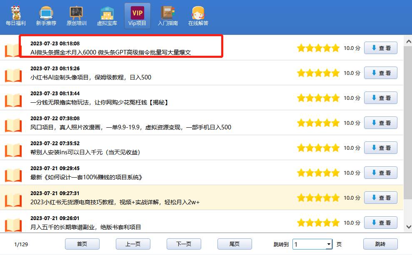Image resolution: width=412 pixels, height=255 pixels.
Task: Click 查看 for 绝版书套利项目 row
Action: 380,223
